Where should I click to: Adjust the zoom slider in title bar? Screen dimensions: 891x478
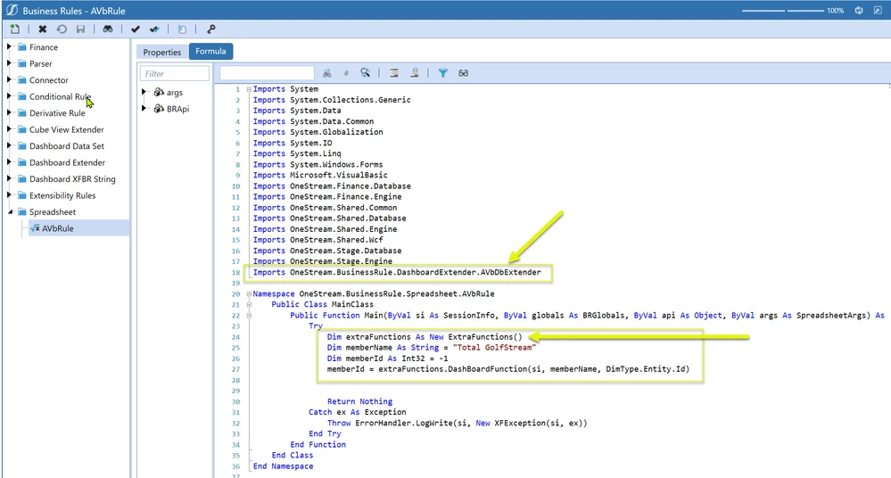tap(782, 10)
